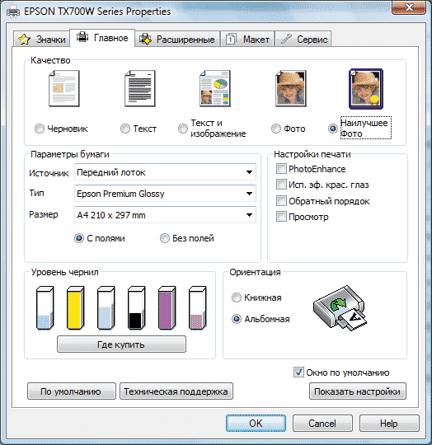Enable Обратный порядок checkbox
The image size is (432, 445).
point(281,200)
